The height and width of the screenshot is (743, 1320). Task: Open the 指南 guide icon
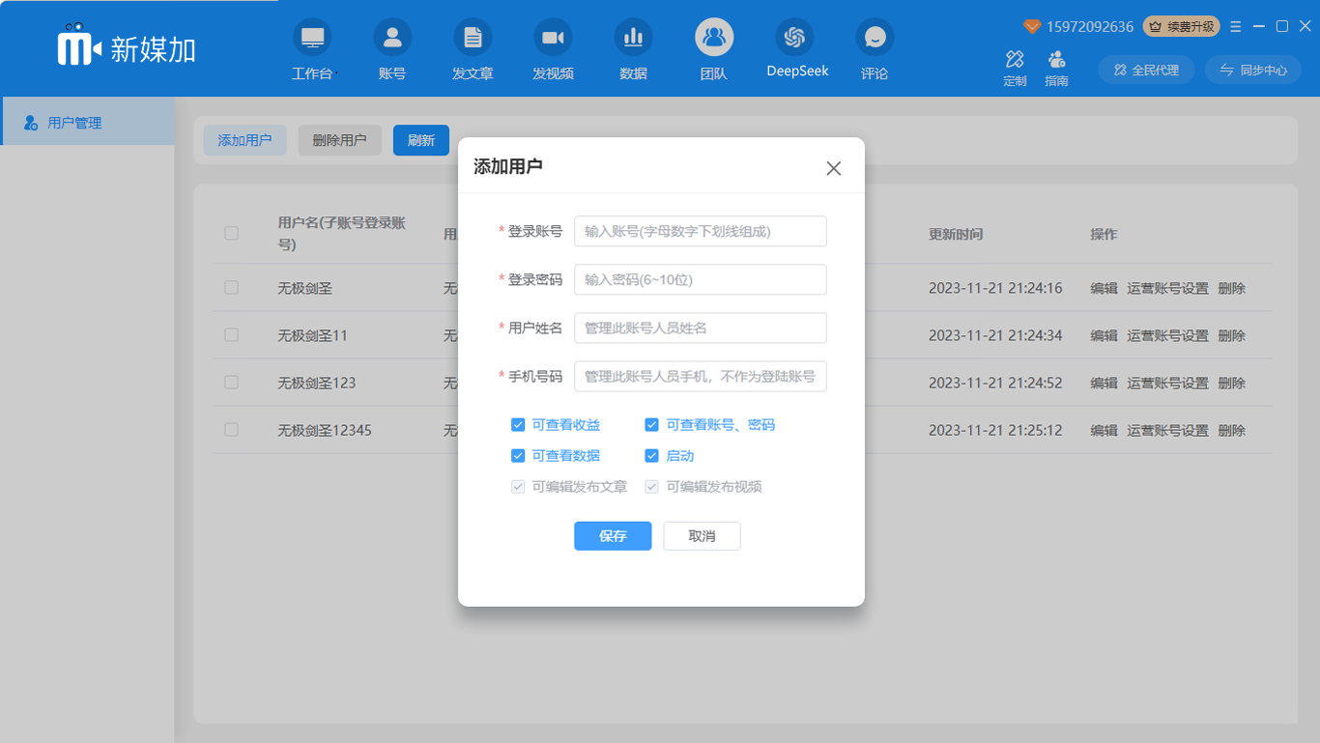[x=1056, y=61]
